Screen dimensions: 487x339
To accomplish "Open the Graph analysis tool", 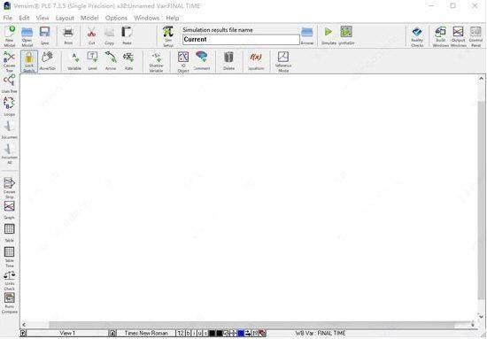I will click(10, 210).
